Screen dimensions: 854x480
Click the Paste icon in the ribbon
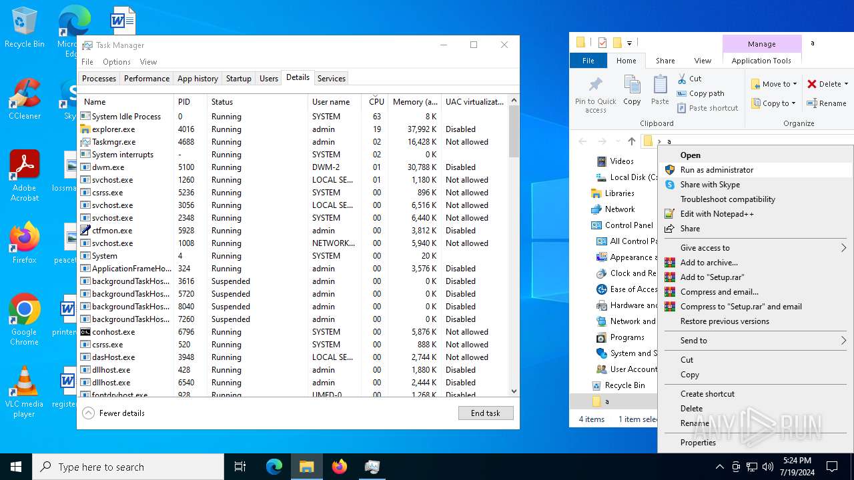(660, 85)
